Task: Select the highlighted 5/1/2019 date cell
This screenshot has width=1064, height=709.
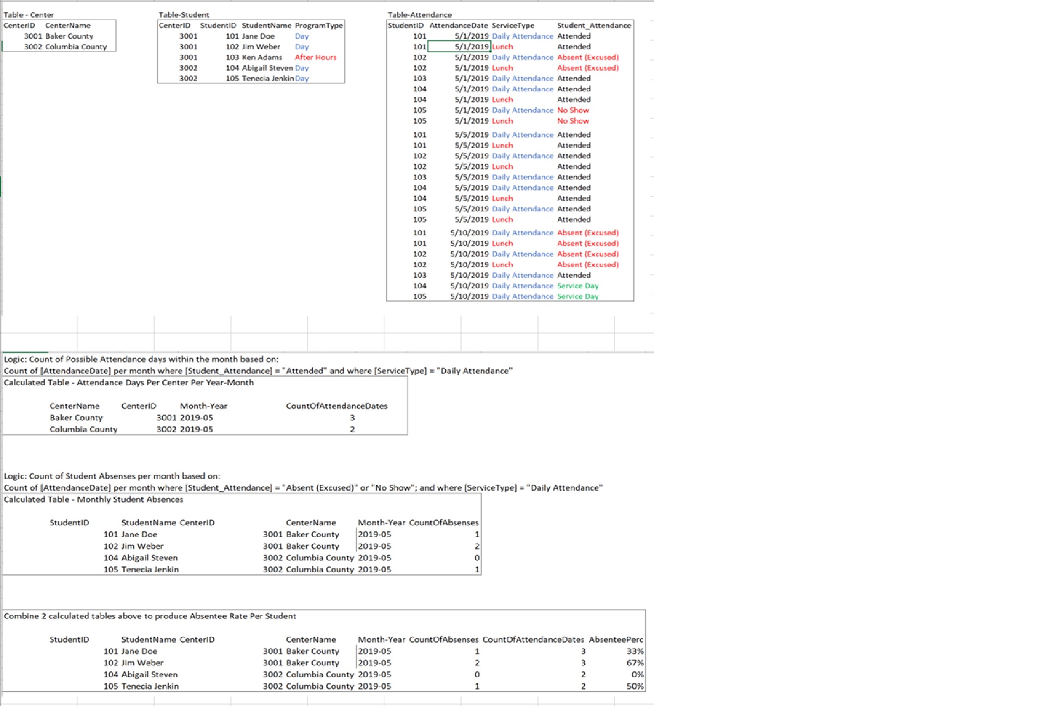Action: pos(459,47)
